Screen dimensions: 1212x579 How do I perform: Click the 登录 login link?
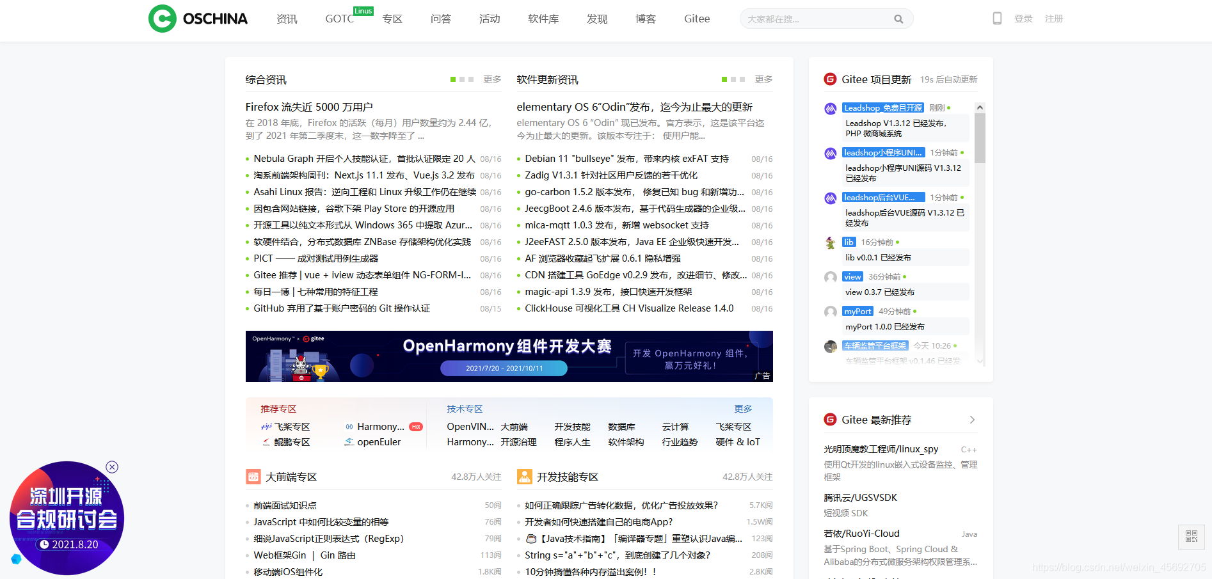pyautogui.click(x=1023, y=19)
